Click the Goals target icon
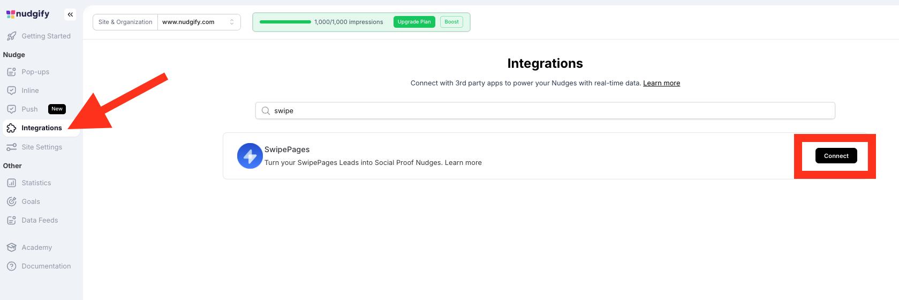 [x=11, y=202]
